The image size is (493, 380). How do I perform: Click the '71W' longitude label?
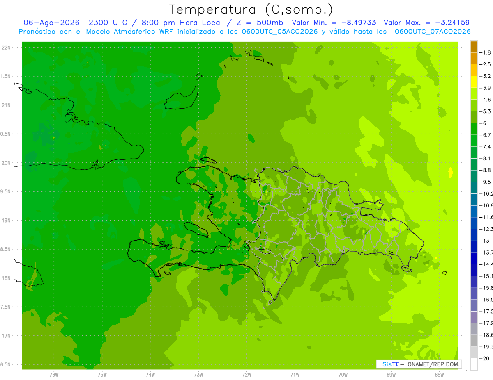[295, 375]
